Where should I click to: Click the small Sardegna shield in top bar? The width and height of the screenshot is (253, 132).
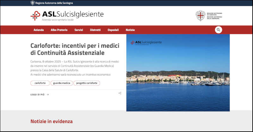(x=33, y=3)
